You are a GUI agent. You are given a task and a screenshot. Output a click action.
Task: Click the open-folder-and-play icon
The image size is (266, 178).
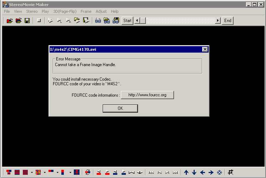coord(77,21)
